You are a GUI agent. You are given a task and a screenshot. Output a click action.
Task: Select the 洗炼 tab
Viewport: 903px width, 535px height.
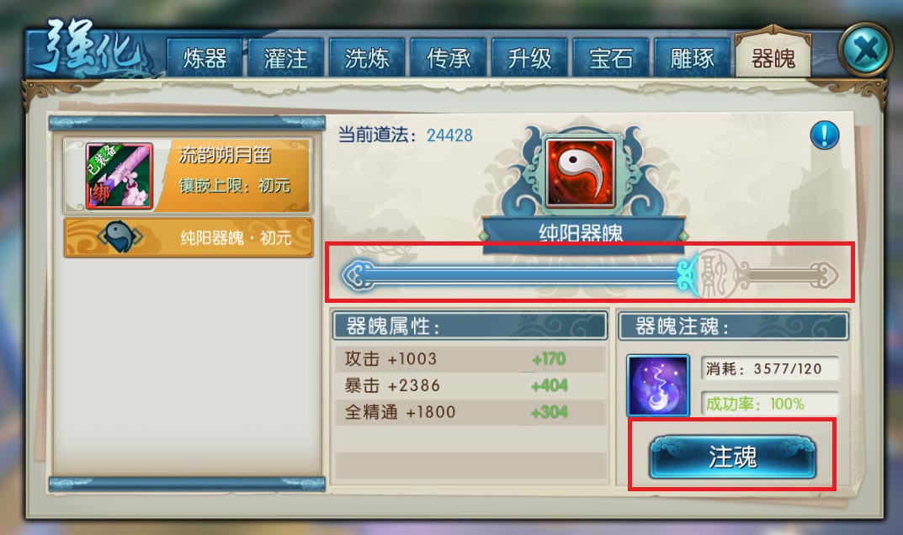[367, 57]
